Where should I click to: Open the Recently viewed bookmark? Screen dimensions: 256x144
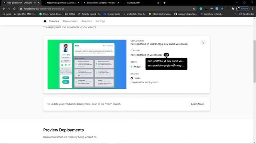click(89, 14)
